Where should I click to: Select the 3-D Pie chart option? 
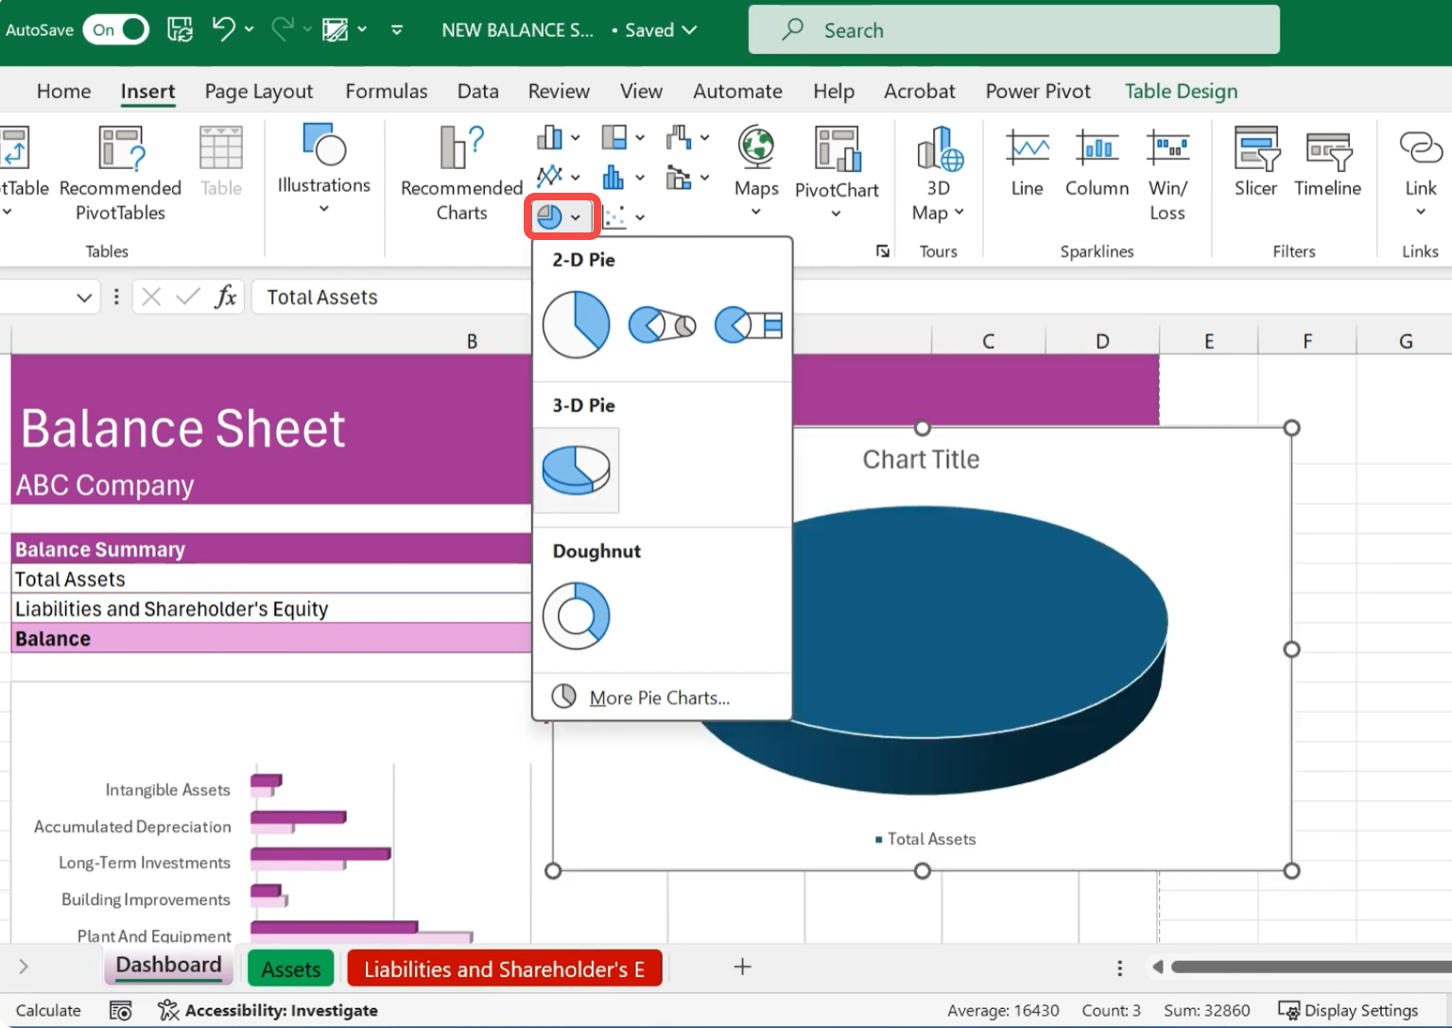pyautogui.click(x=577, y=471)
